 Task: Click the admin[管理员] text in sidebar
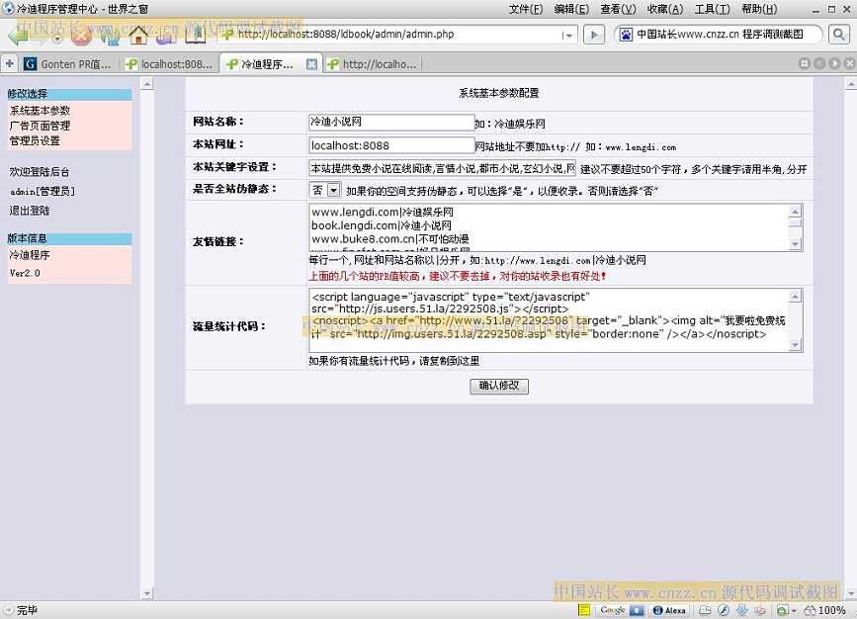pyautogui.click(x=43, y=192)
